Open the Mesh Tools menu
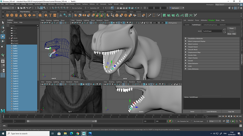 coord(60,4)
